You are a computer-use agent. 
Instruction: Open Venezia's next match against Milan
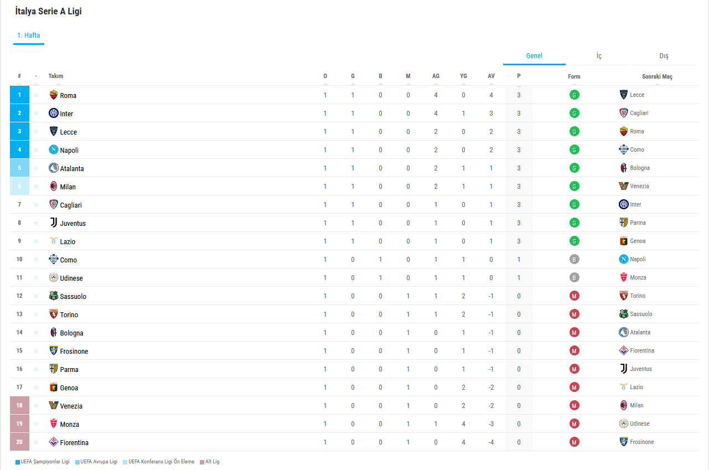pos(632,405)
